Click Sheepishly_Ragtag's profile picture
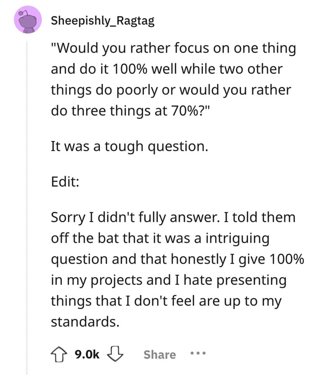The image size is (335, 375). coord(26,19)
